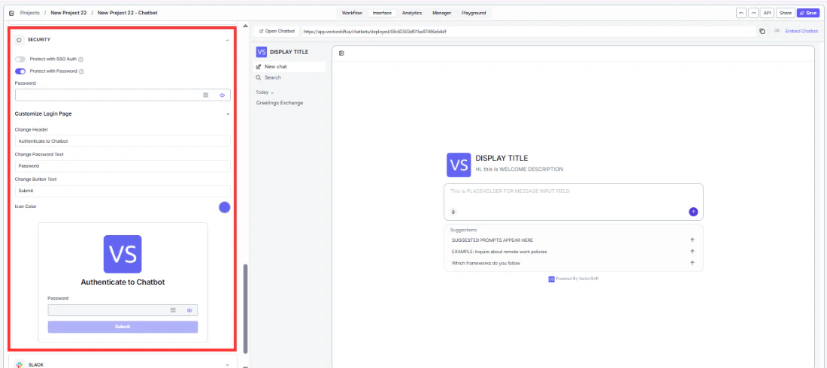This screenshot has width=827, height=368.
Task: Enable Protect with SSO Auth switch
Action: [20, 59]
